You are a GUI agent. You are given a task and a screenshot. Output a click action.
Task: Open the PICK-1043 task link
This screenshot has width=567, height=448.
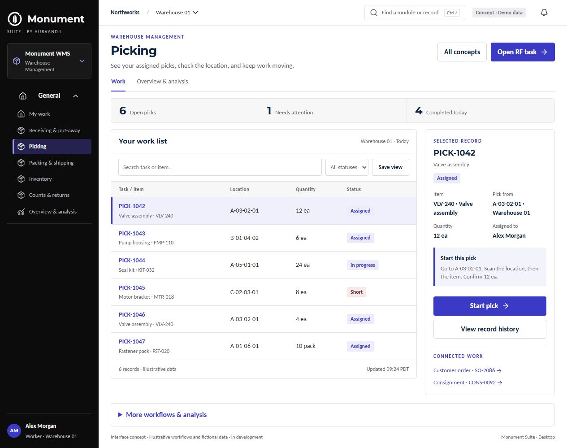(132, 234)
